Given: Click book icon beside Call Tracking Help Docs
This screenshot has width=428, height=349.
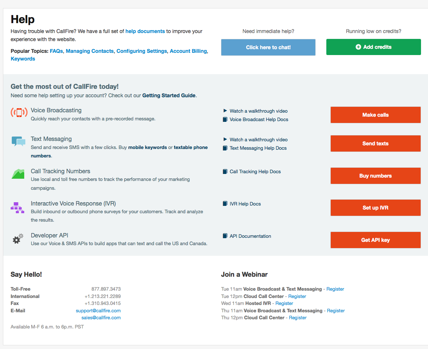Looking at the screenshot, I should click(x=225, y=172).
